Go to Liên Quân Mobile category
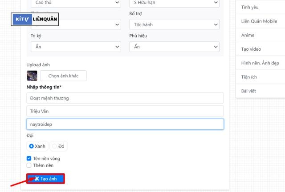 click(x=259, y=21)
